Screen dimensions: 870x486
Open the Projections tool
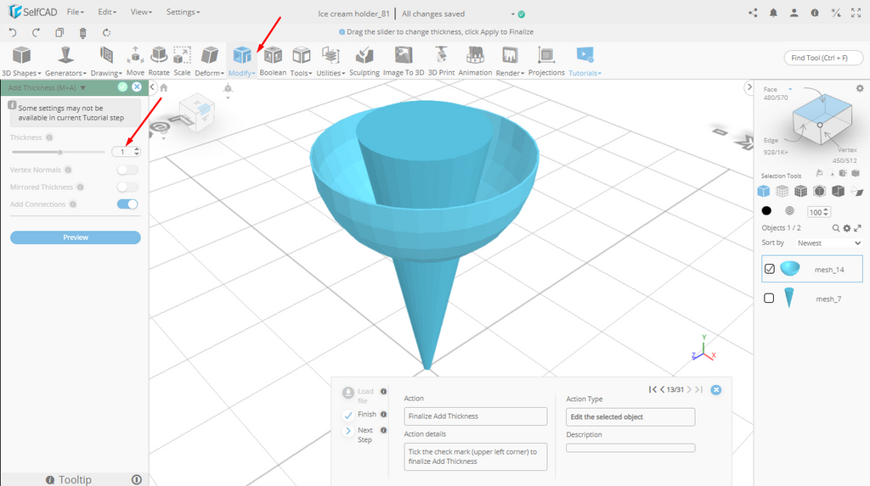coord(546,62)
